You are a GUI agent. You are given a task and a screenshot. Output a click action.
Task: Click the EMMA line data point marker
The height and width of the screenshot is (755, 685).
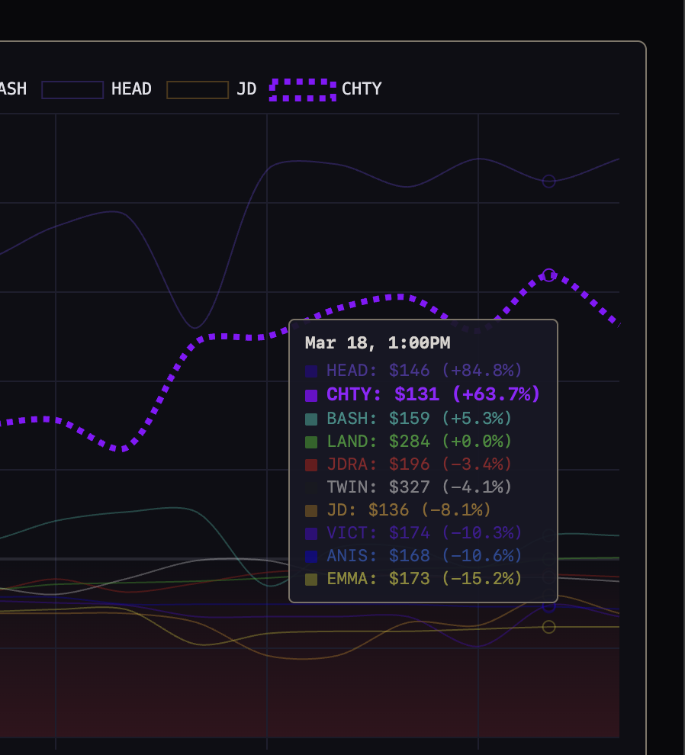point(549,627)
